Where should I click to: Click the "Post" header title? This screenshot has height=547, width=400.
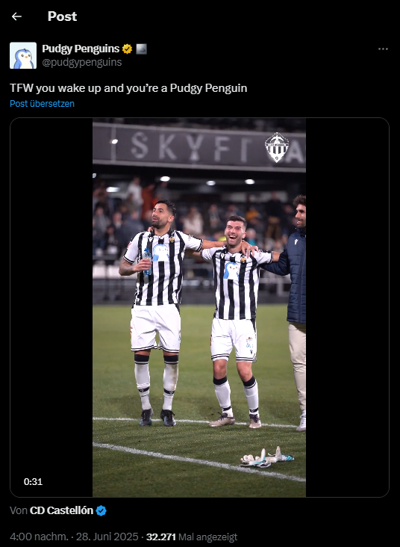(x=63, y=16)
